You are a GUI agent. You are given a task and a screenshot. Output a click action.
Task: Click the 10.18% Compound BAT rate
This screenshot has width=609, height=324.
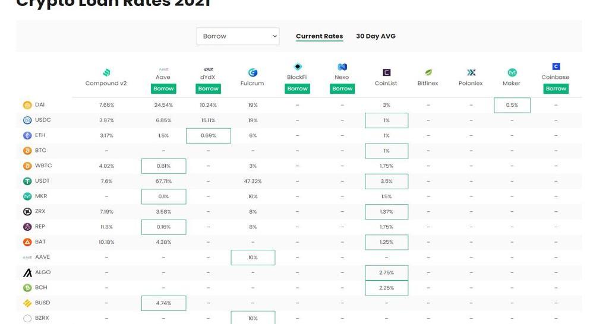click(106, 242)
